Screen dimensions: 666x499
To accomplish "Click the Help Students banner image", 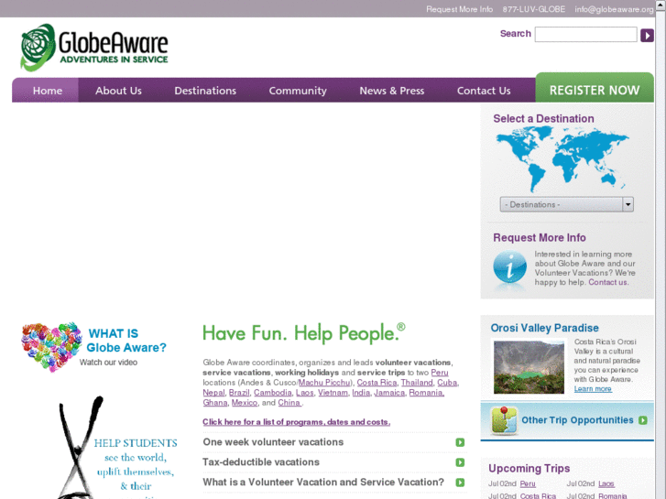I will tap(118, 447).
